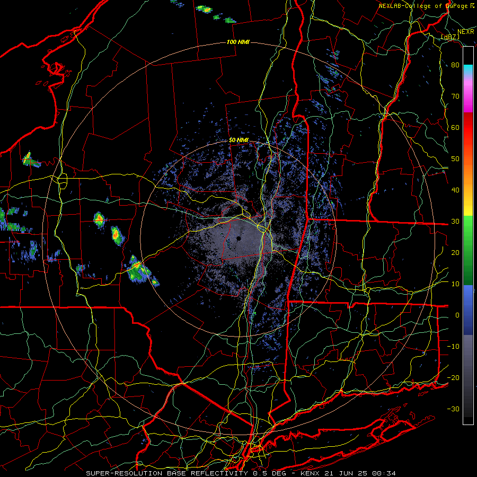The width and height of the screenshot is (477, 477).
Task: Select the NEXLAB-College of DuPage credit text
Action: (424, 6)
